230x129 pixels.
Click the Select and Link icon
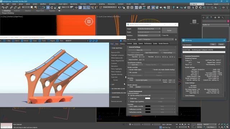tap(11, 8)
